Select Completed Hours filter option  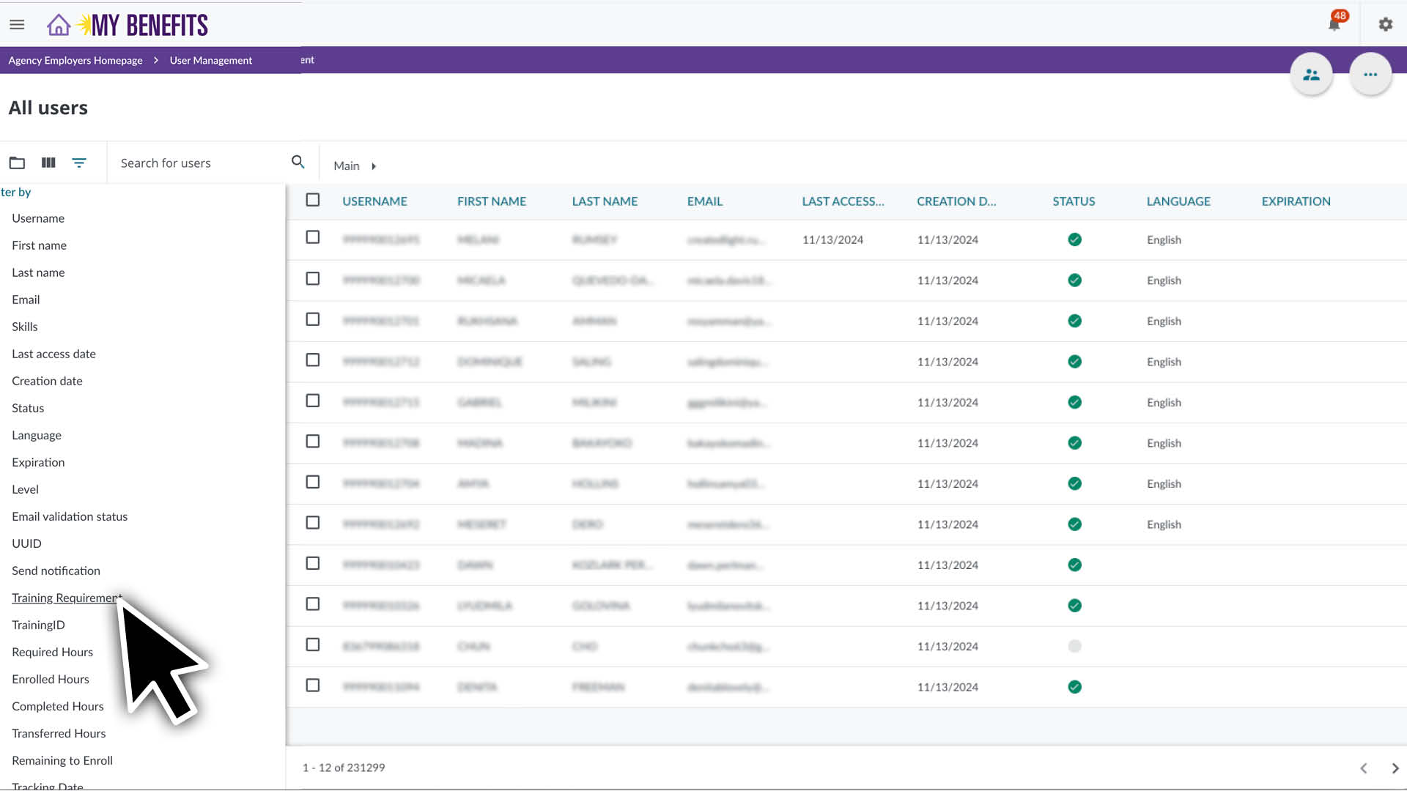point(57,706)
